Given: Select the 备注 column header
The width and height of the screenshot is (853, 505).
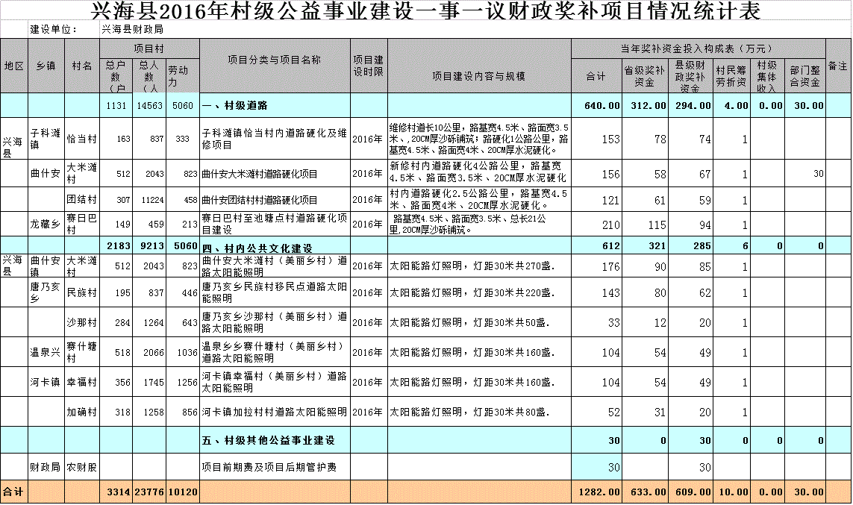Looking at the screenshot, I should pyautogui.click(x=838, y=66).
